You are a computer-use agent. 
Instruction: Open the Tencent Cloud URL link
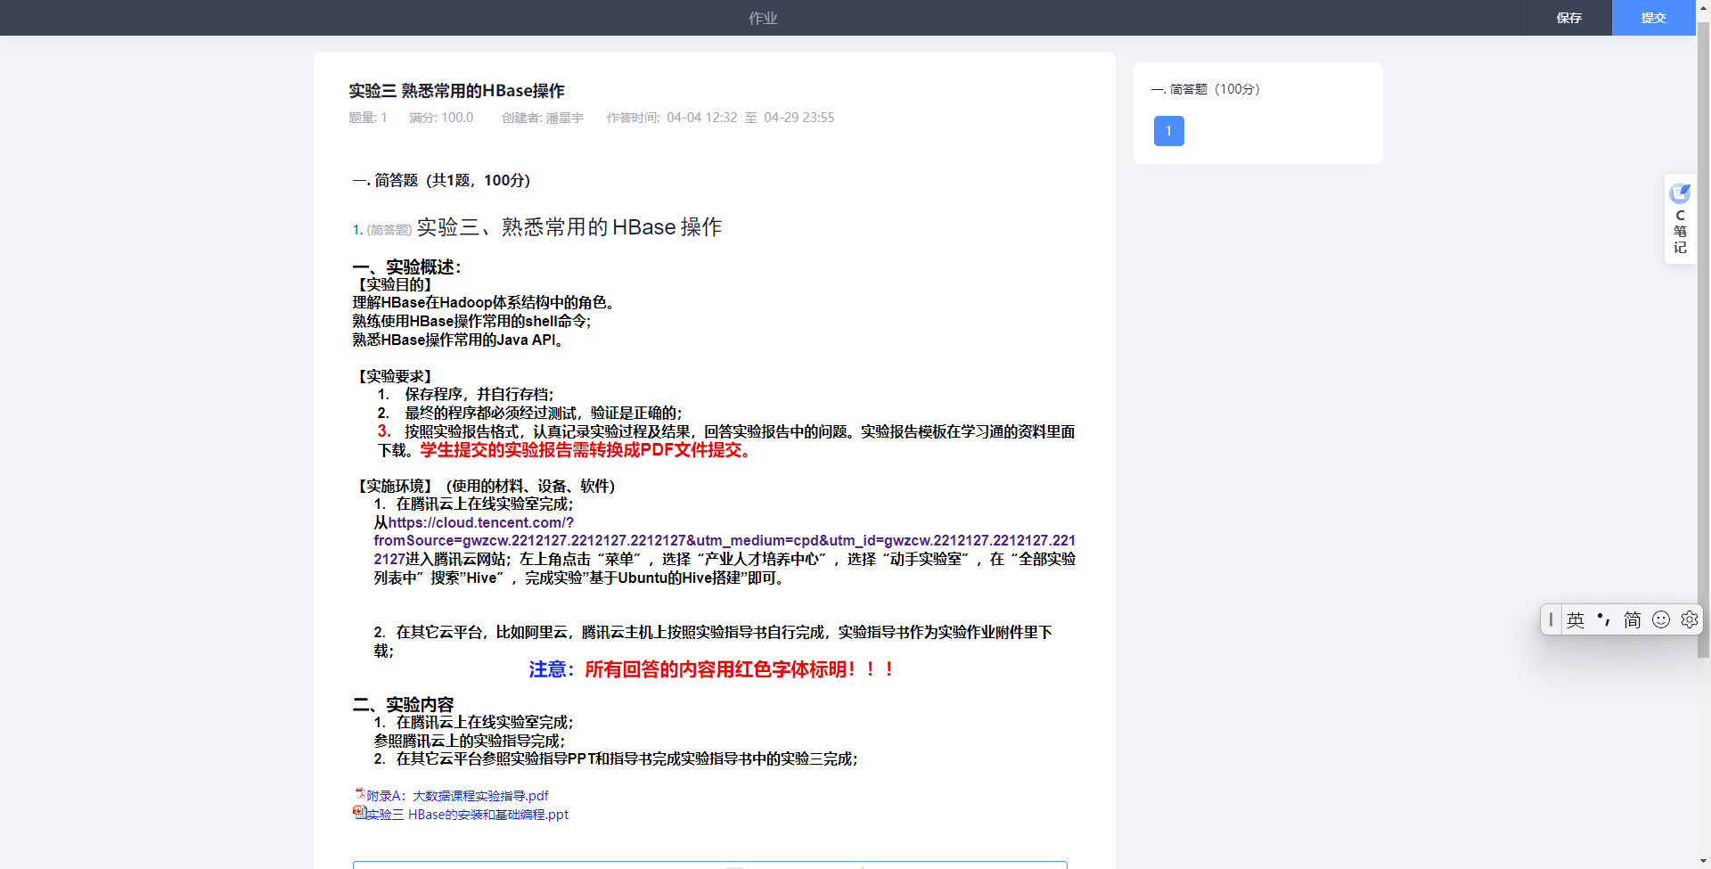click(x=725, y=540)
